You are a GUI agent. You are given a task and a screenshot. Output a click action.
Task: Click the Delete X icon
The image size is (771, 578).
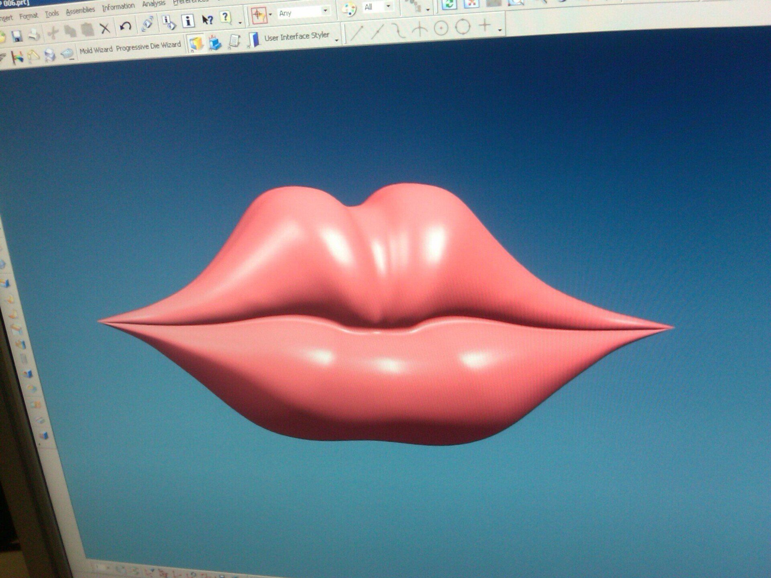coord(105,28)
